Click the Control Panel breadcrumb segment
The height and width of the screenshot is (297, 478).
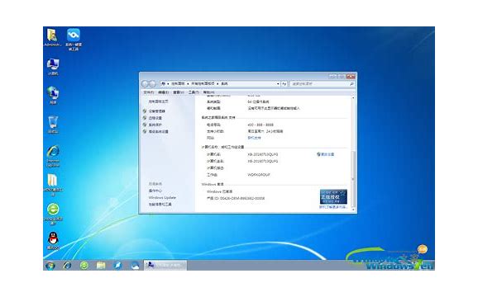point(178,83)
